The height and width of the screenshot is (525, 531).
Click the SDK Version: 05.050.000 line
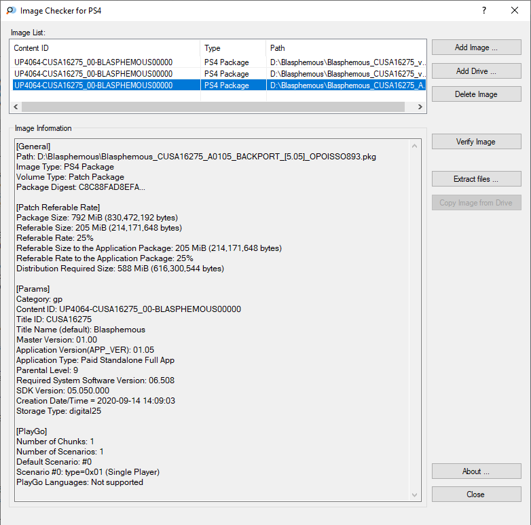62,391
